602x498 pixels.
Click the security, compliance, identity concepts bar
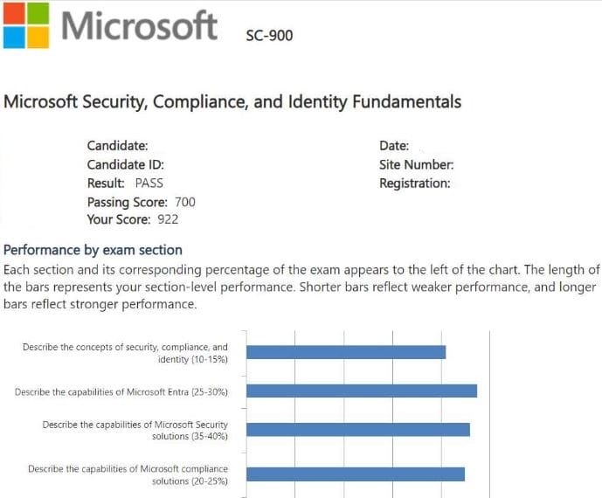pyautogui.click(x=346, y=352)
